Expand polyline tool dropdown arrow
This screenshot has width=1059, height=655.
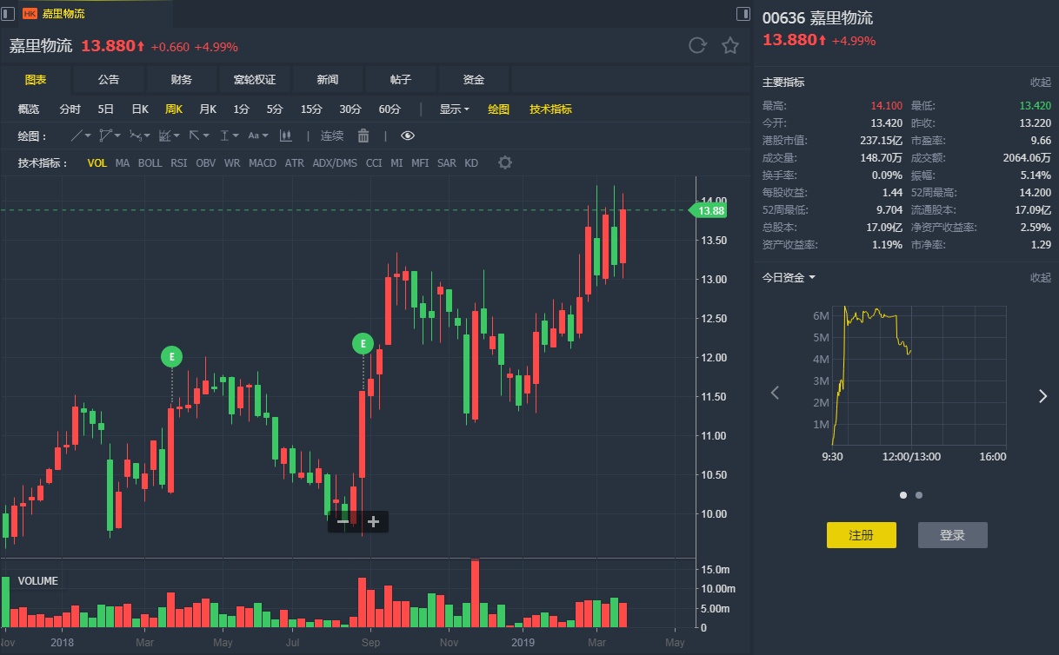[x=117, y=136]
